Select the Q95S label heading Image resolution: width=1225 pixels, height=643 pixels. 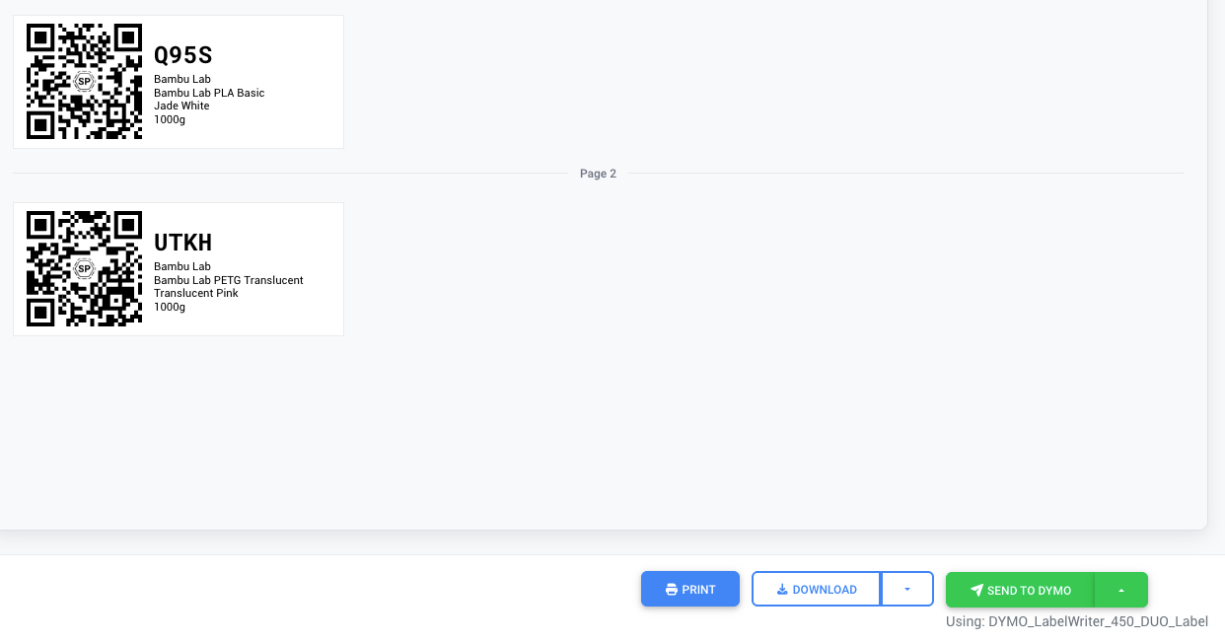[x=183, y=55]
